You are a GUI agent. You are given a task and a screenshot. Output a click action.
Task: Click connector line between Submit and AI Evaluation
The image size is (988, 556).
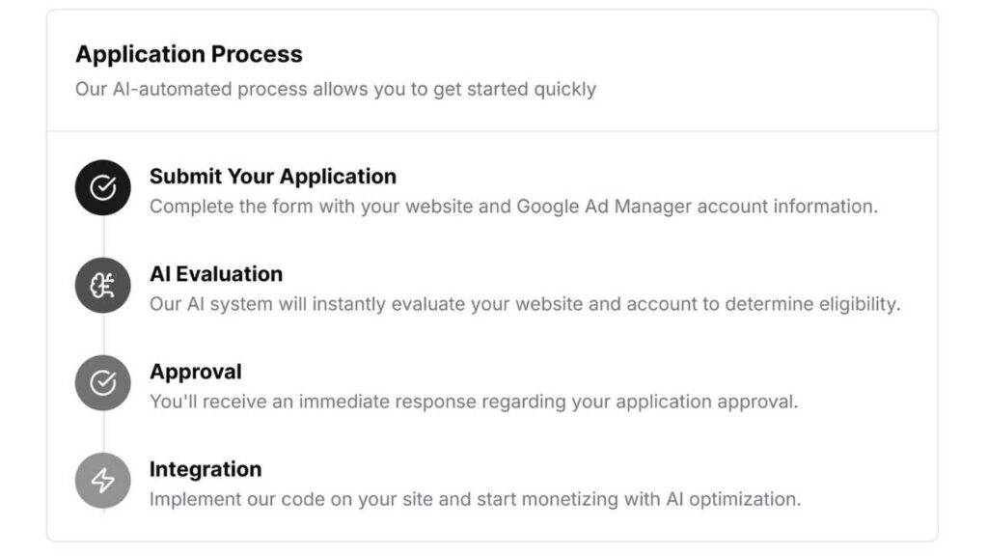point(103,236)
